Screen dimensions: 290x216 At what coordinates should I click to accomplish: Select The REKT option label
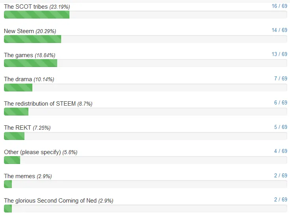18,128
